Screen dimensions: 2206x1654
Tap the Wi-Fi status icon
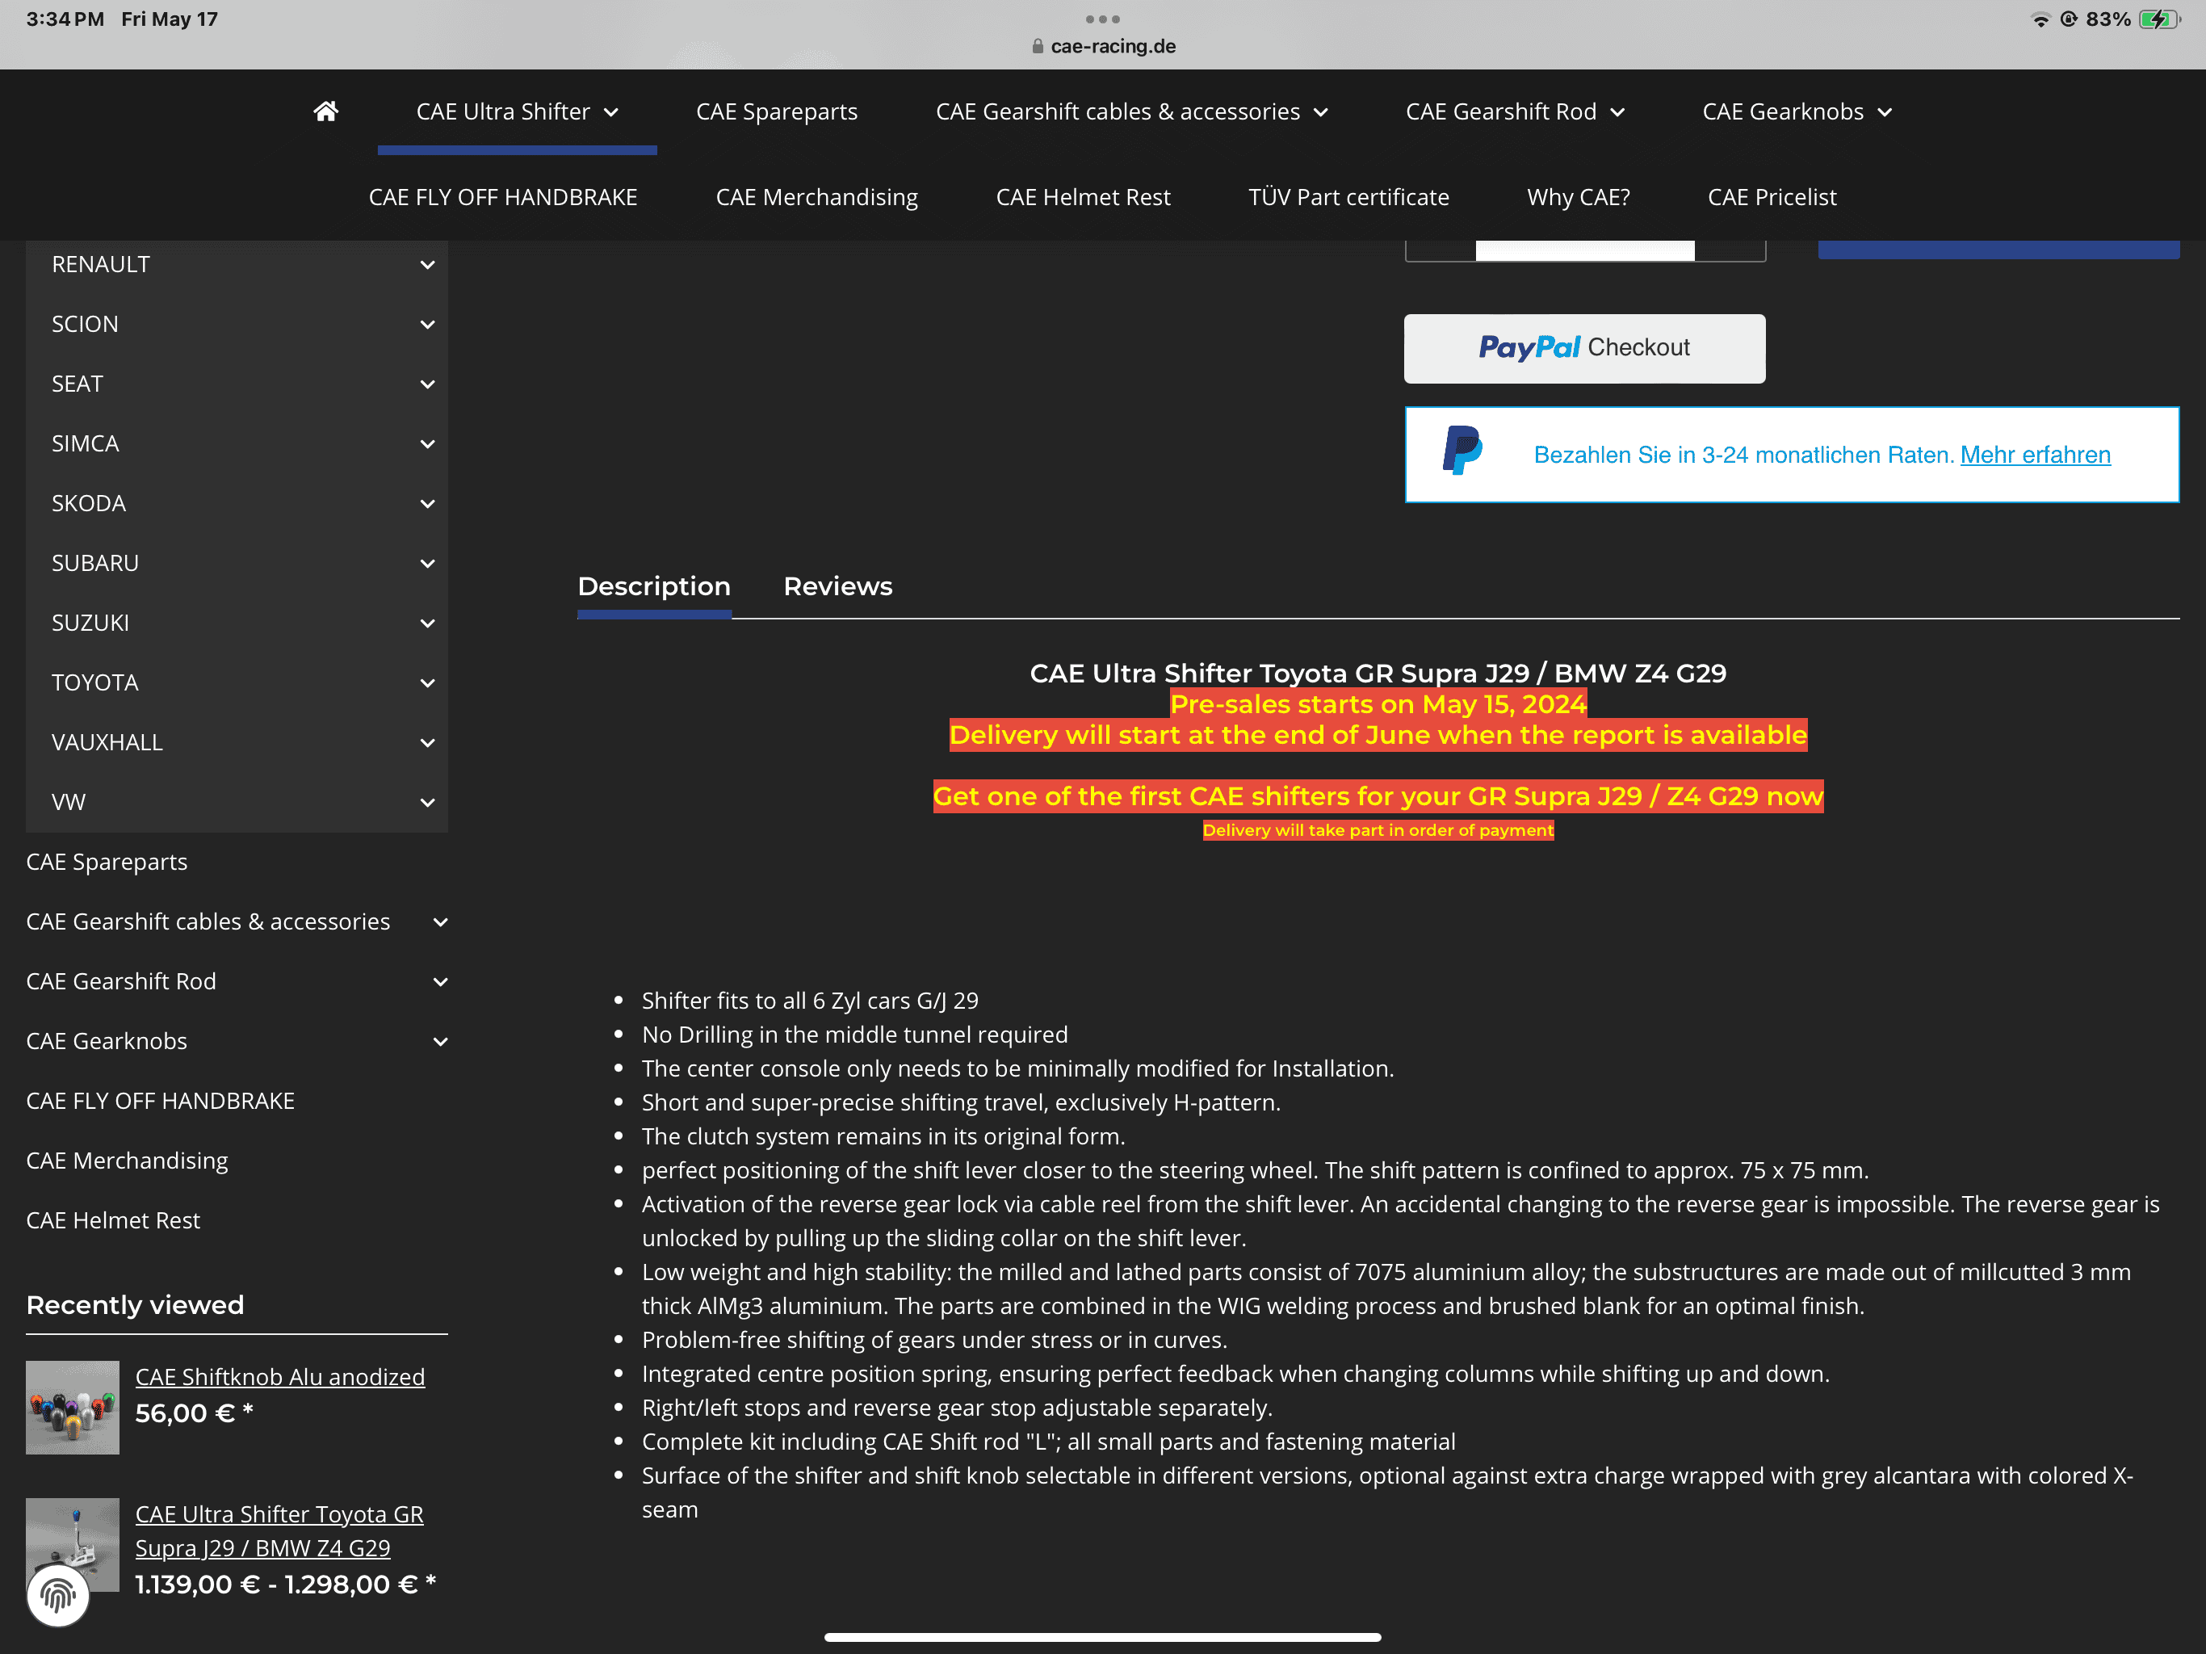2040,19
